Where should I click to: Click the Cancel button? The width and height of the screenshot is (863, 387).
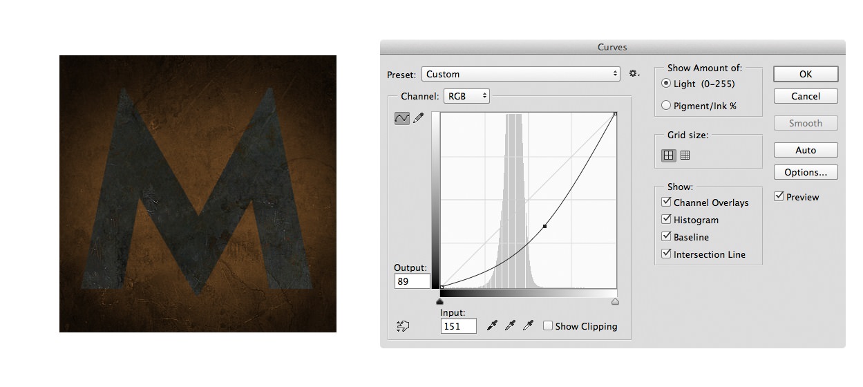(x=806, y=96)
